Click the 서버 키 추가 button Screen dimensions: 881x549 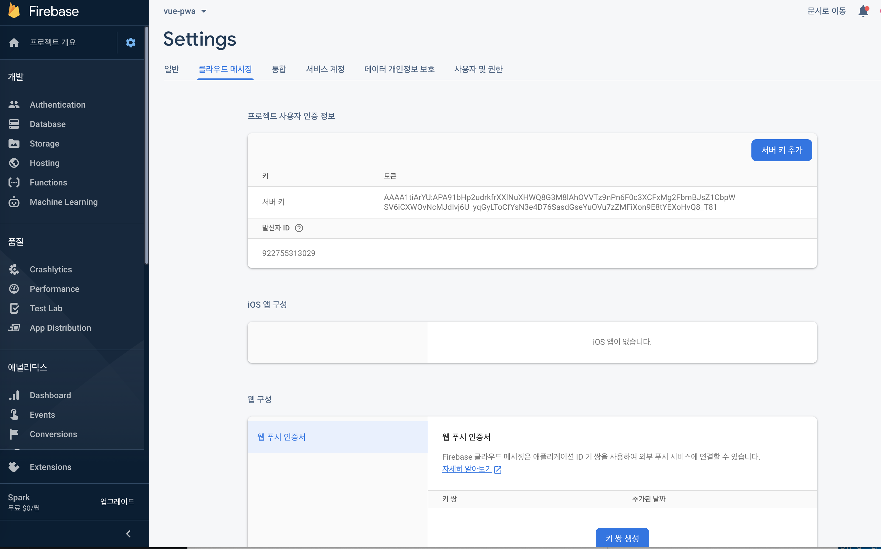[x=781, y=150]
